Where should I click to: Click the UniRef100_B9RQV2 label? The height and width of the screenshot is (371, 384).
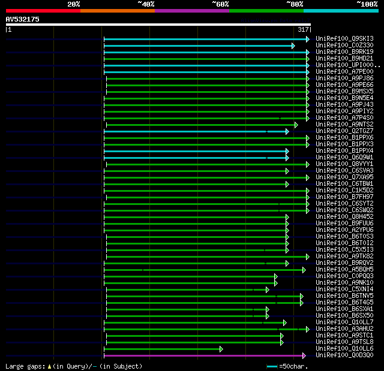pyautogui.click(x=344, y=263)
